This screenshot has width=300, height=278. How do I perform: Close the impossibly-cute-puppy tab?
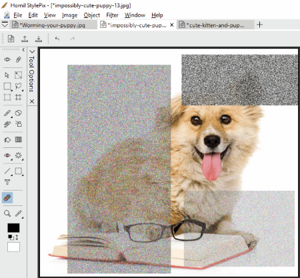pyautogui.click(x=172, y=25)
